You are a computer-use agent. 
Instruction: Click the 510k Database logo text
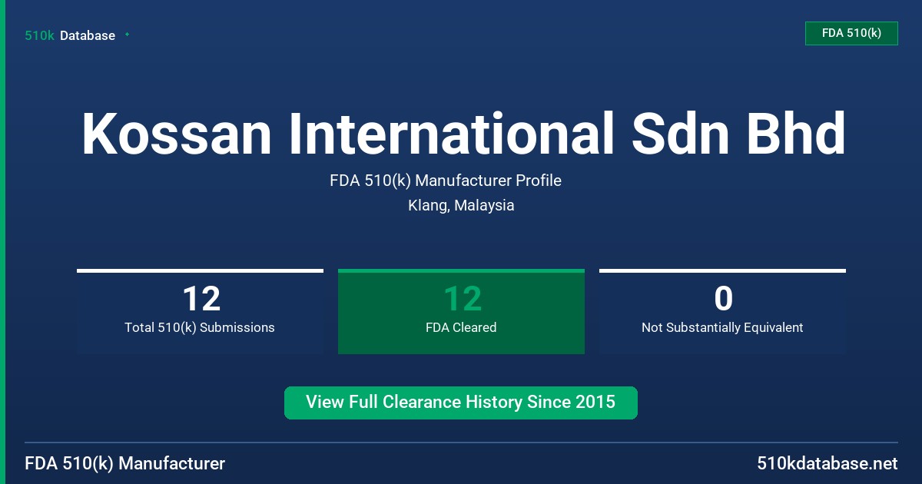(70, 35)
